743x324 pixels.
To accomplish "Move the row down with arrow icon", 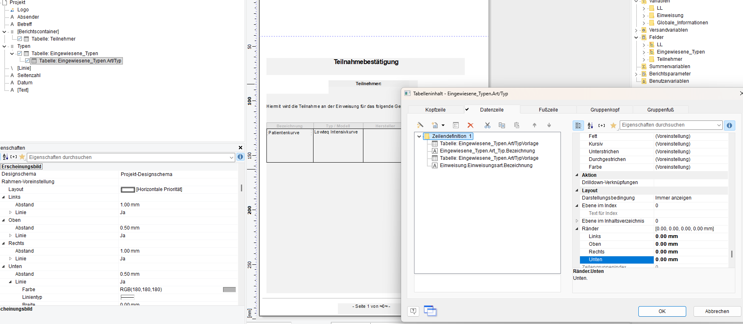I will tap(549, 125).
